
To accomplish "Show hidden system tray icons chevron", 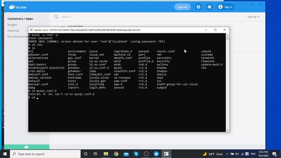I will 227,154.
